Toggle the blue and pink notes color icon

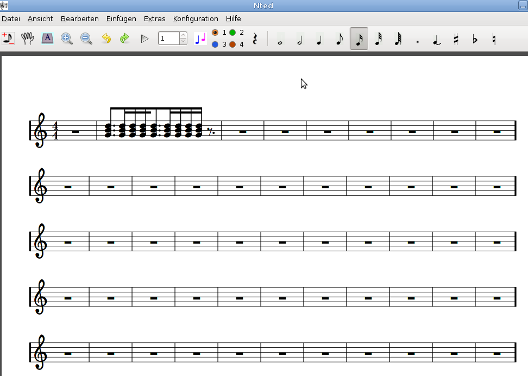[x=200, y=39]
